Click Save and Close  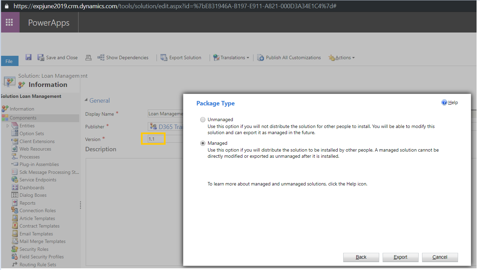[58, 57]
